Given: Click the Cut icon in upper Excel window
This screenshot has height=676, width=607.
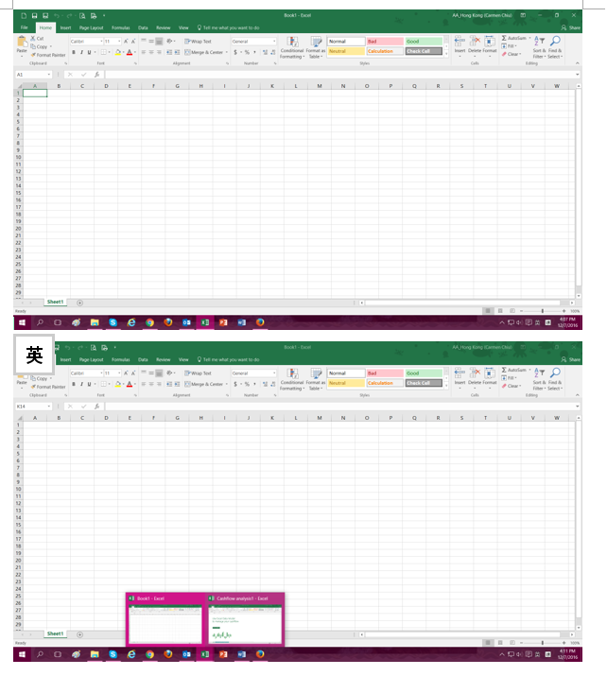Looking at the screenshot, I should click(x=33, y=39).
